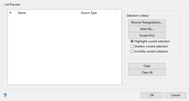The image size is (189, 101).
Task: Click the divider between Name and Source Type
Action: [79, 13]
